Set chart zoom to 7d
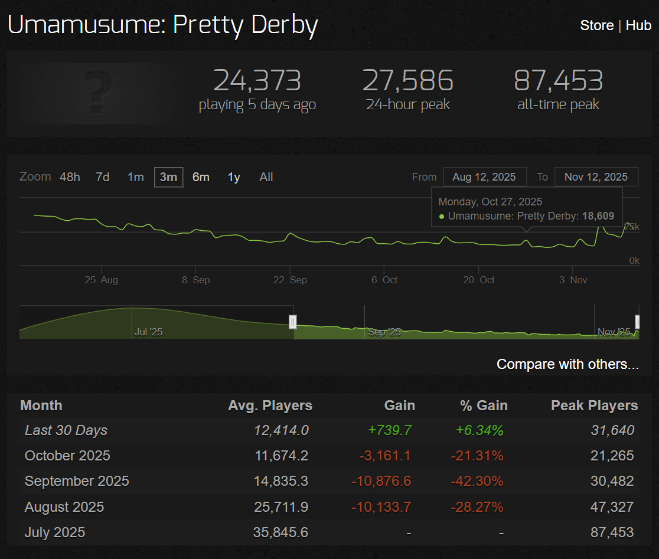This screenshot has height=559, width=659. [103, 177]
